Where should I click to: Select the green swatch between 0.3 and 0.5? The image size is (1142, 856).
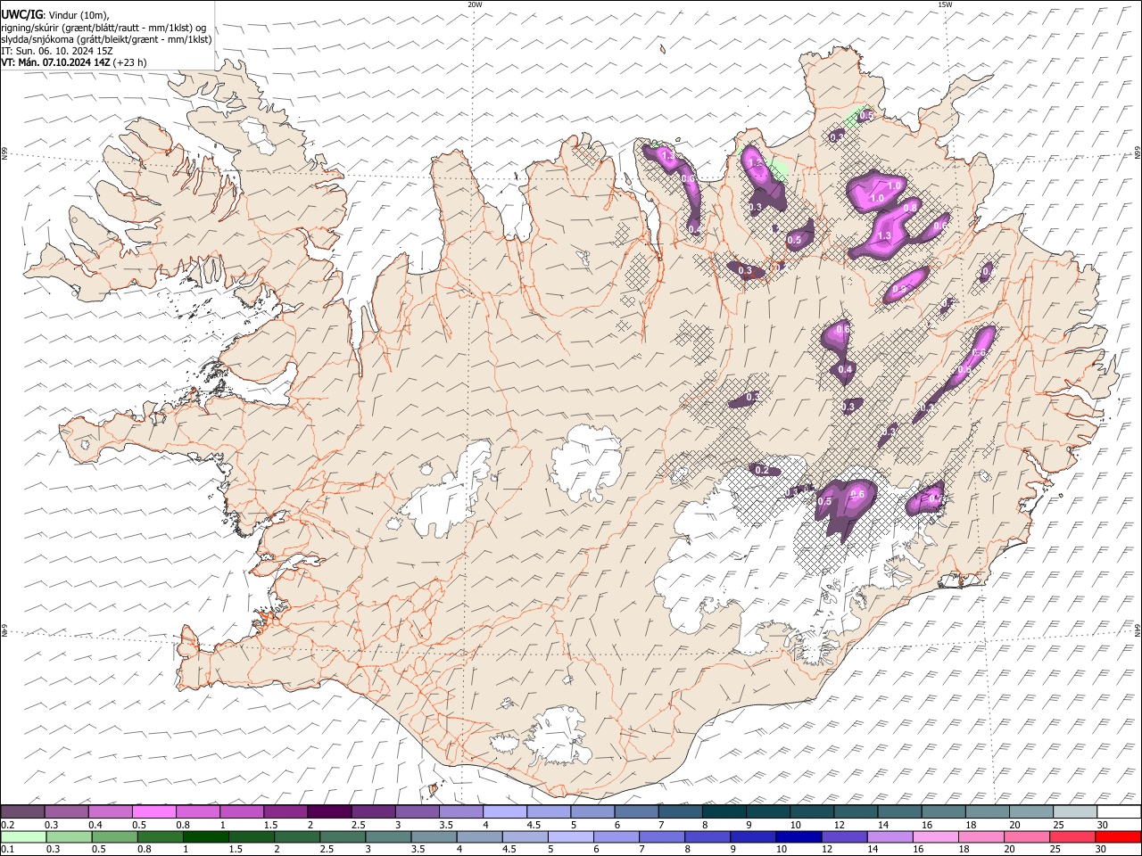click(69, 836)
